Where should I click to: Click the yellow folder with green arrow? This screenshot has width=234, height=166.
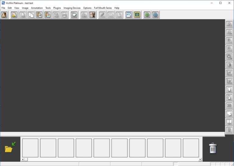coord(10,147)
